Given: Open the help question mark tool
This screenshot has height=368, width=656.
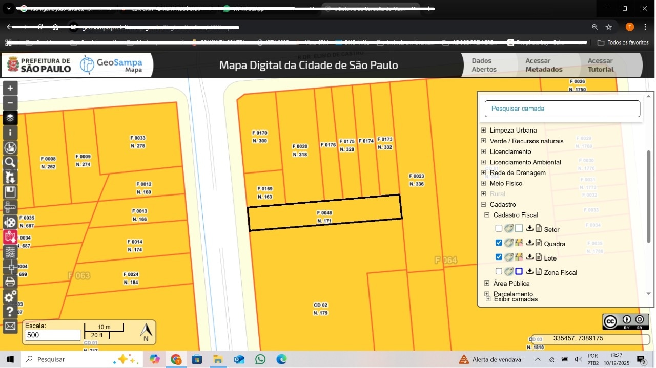Looking at the screenshot, I should pos(10,311).
